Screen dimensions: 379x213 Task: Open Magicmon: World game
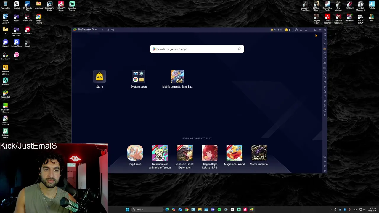pos(234,153)
